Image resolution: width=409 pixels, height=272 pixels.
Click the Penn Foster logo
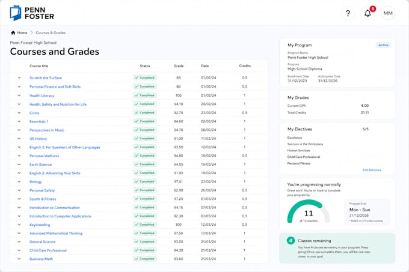32,13
